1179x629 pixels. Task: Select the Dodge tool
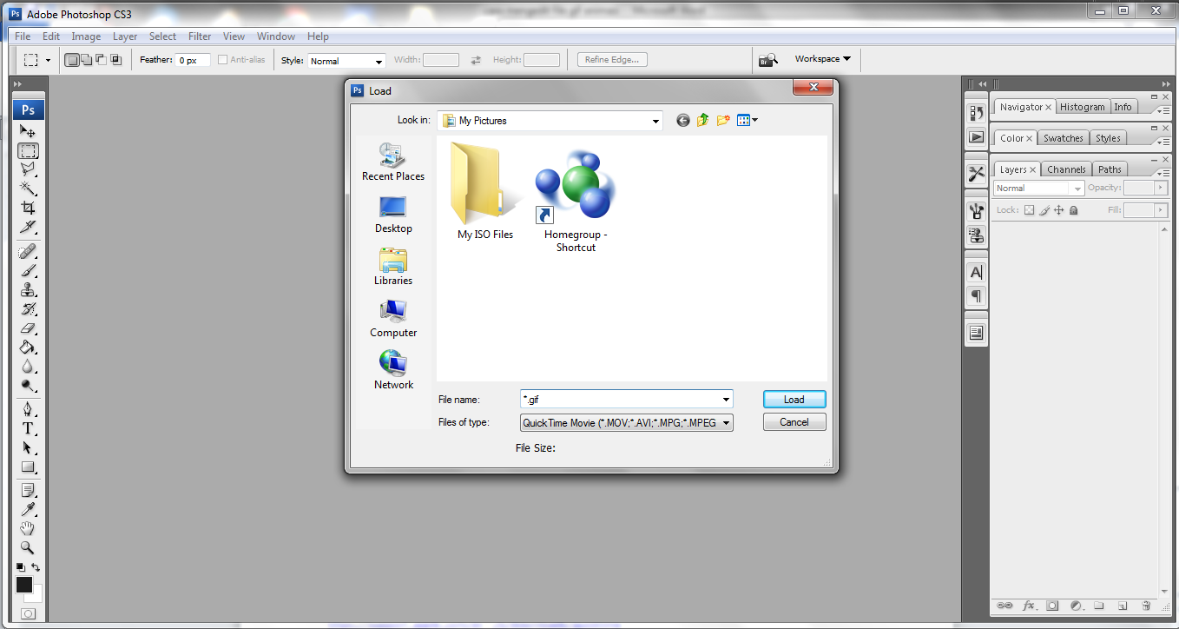(28, 386)
